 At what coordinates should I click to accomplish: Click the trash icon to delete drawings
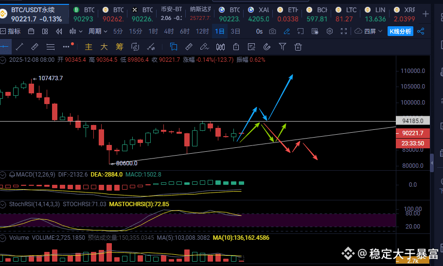coord(298,47)
